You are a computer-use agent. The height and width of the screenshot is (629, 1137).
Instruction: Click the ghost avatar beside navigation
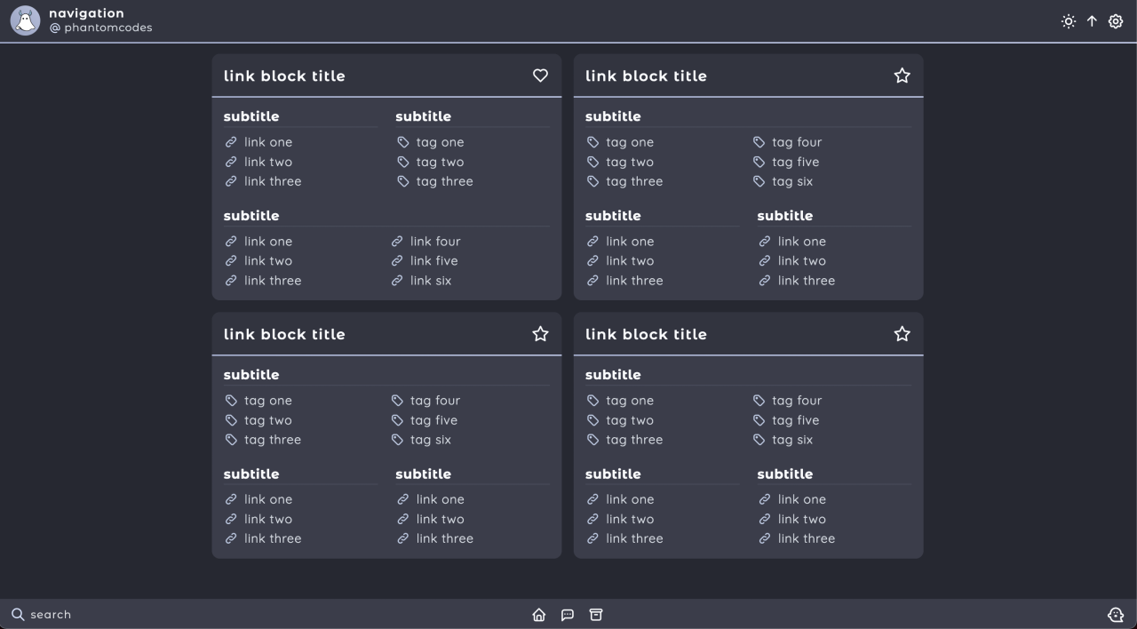(25, 20)
